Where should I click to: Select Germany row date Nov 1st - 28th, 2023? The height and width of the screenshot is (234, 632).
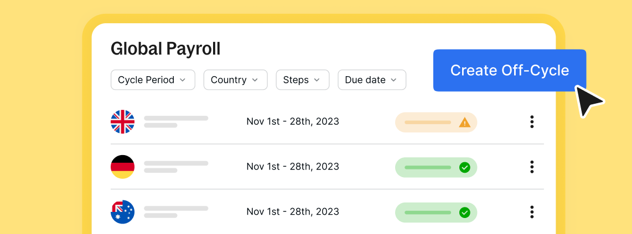click(293, 167)
